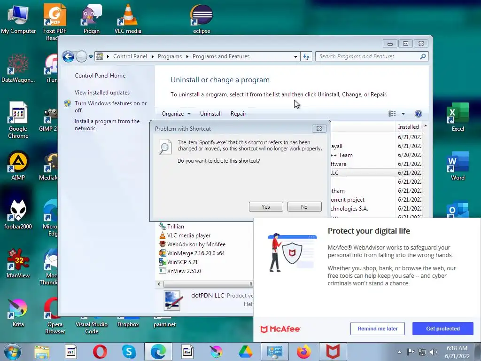Switch to Control Panel taskbar button

coord(274,352)
